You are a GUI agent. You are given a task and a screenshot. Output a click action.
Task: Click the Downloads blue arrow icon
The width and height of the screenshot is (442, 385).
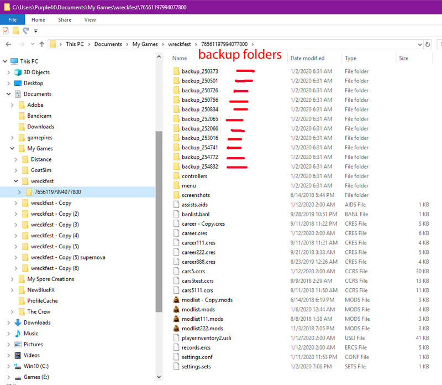click(18, 322)
